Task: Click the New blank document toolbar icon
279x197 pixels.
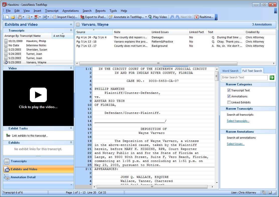Action: point(7,17)
